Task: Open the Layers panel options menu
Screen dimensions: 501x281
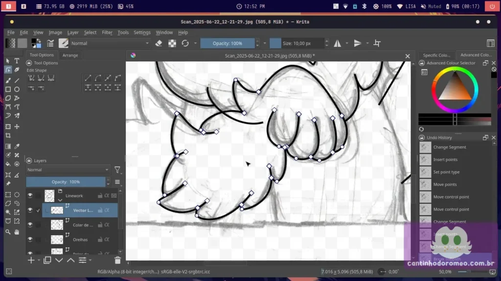Action: (x=117, y=182)
